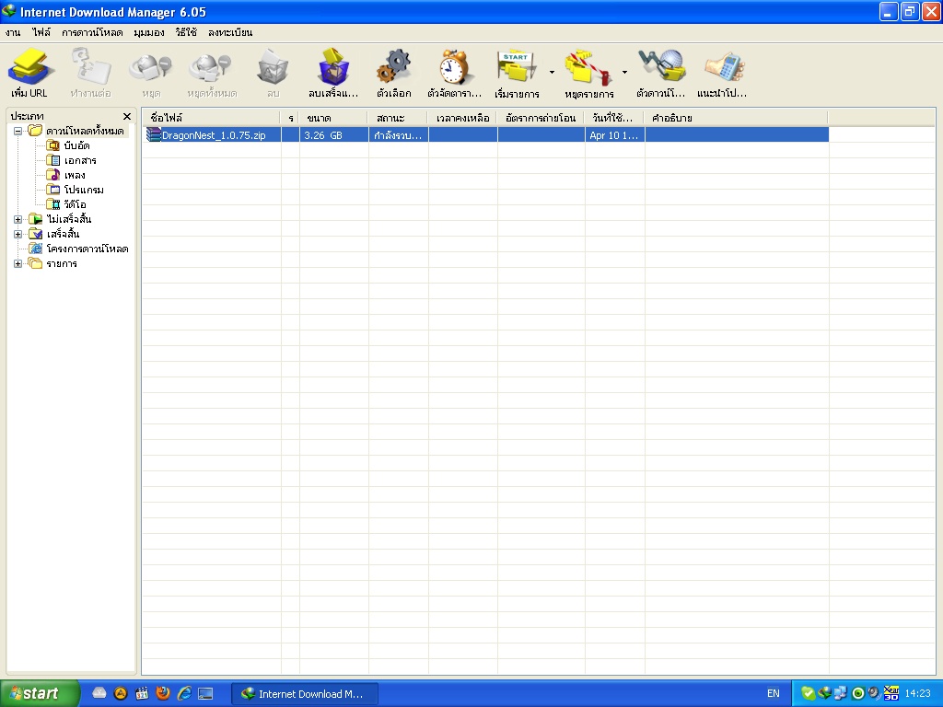943x707 pixels.
Task: Open the งาน menu
Action: 13,32
